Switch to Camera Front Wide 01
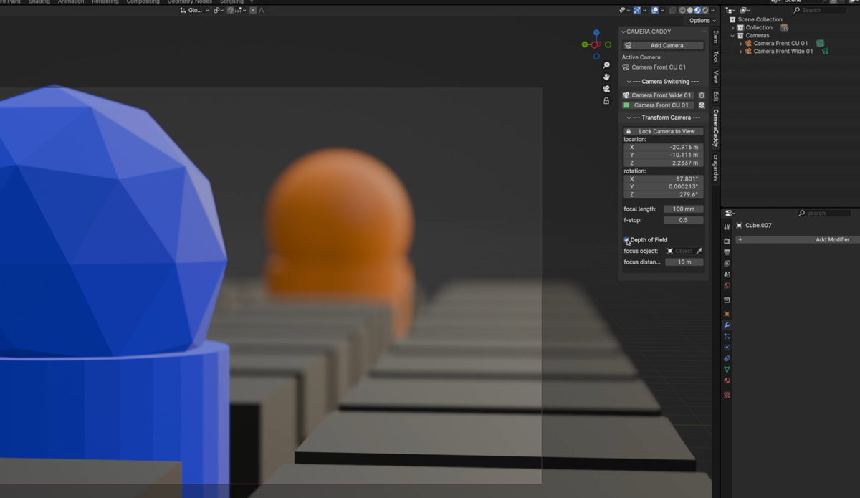This screenshot has width=860, height=498. pyautogui.click(x=658, y=95)
